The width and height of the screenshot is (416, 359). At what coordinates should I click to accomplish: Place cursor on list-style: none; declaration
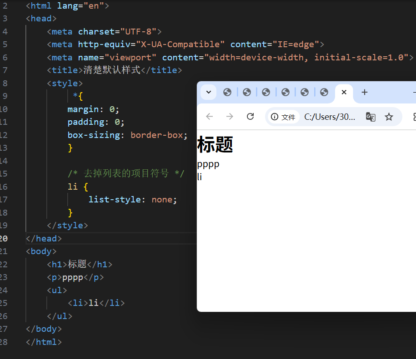click(132, 200)
